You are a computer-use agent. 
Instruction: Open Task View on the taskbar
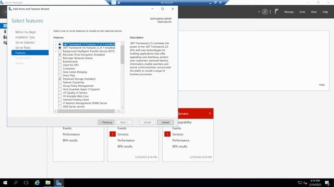pyautogui.click(x=26, y=182)
